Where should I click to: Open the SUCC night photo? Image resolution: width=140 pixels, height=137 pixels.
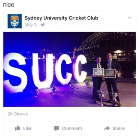69,70
